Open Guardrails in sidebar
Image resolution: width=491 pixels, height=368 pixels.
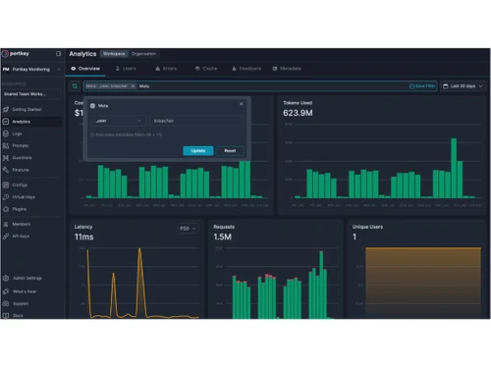(x=31, y=158)
